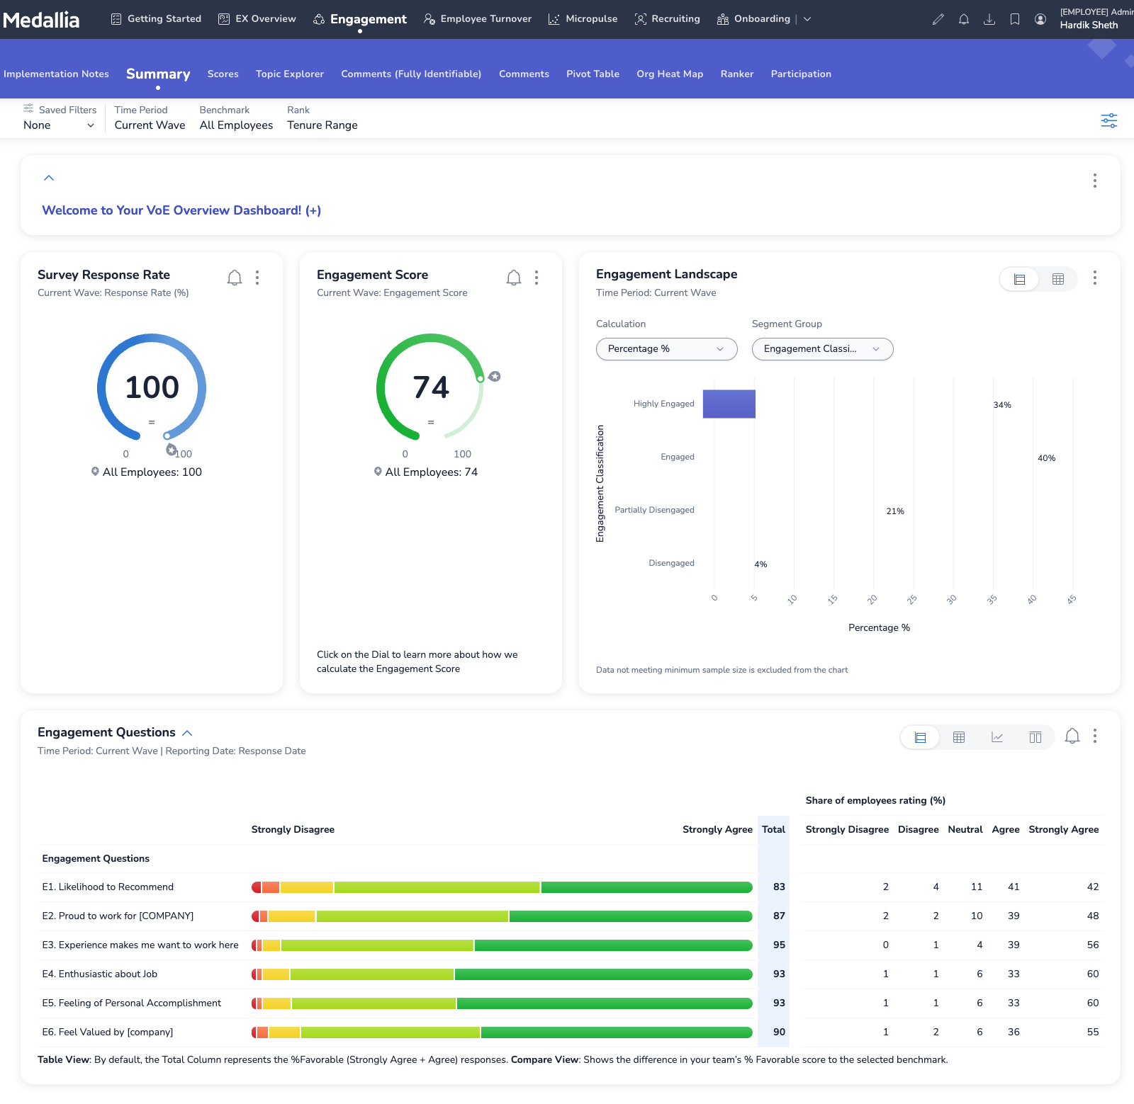
Task: Click the Tenure Range rank filter
Action: point(322,125)
